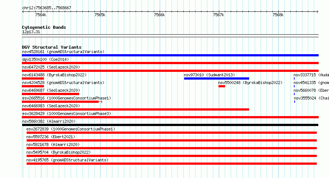Click the 7568k ruler position label
The height and width of the screenshot is (178, 329).
(x=278, y=15)
